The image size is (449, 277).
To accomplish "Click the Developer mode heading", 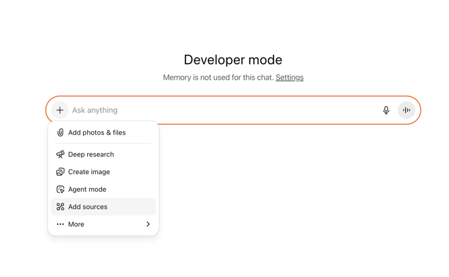I will tap(233, 60).
